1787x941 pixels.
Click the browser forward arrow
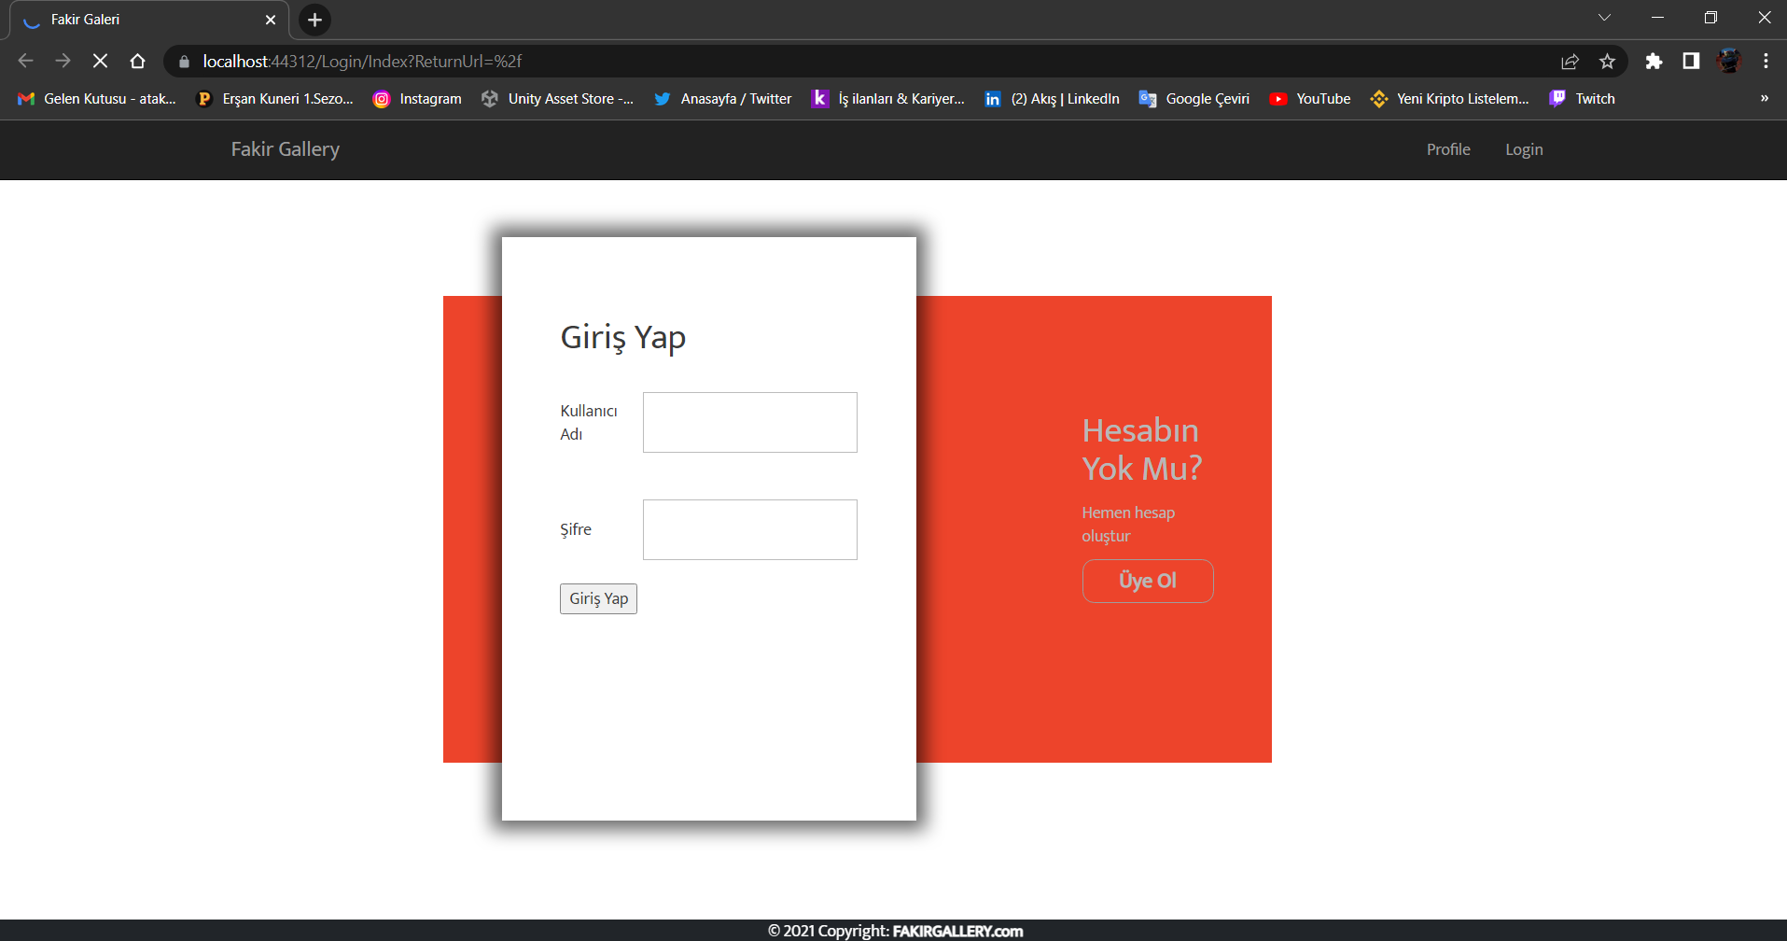tap(63, 61)
